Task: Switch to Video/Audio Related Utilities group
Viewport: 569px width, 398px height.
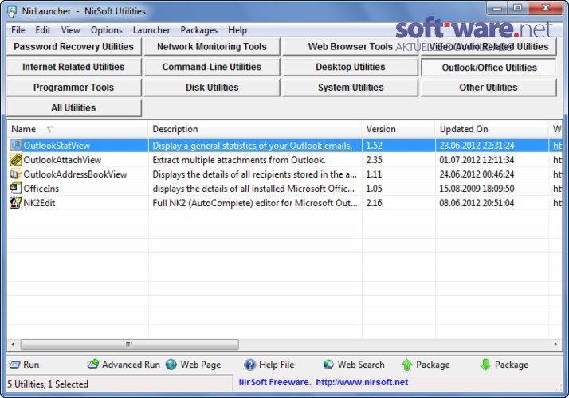Action: pos(489,47)
